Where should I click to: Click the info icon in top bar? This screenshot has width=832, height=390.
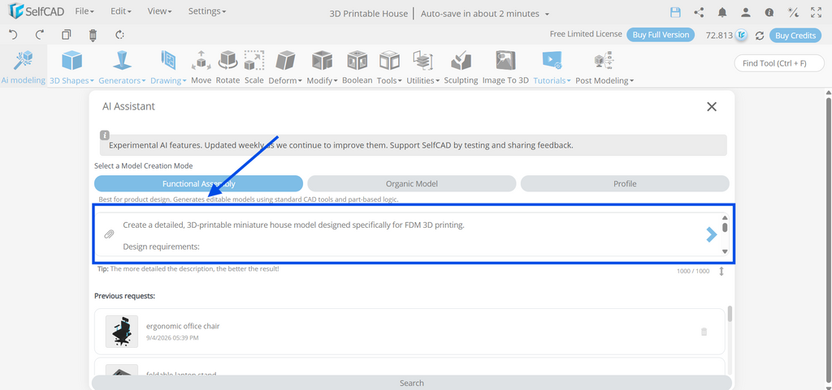[x=769, y=13]
